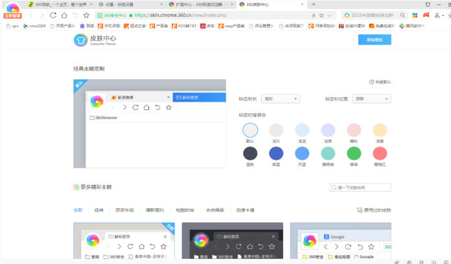Image resolution: width=451 pixels, height=264 pixels.
Task: Click the browser forward arrow
Action: coord(42,16)
